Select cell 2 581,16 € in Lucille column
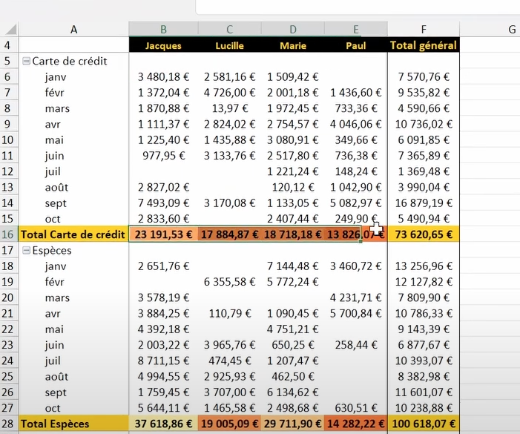This screenshot has width=520, height=434. pyautogui.click(x=229, y=77)
